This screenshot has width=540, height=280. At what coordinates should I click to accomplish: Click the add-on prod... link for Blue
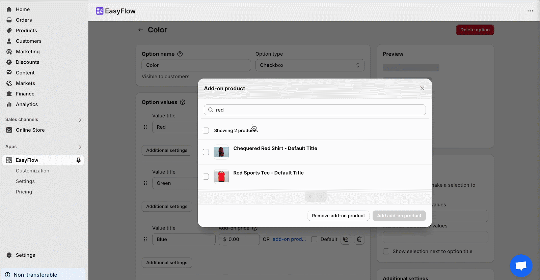click(289, 239)
